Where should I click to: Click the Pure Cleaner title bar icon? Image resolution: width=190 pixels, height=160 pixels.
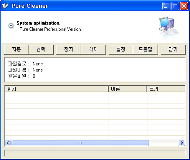(5, 6)
